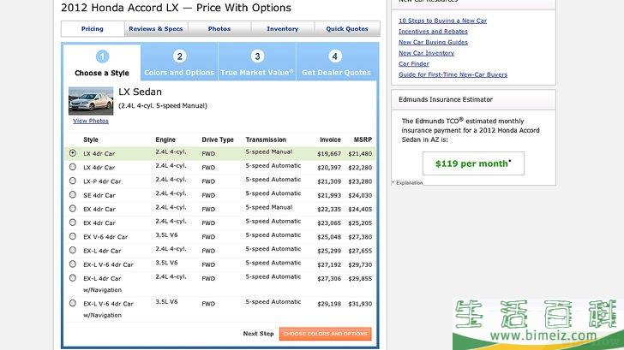Click the LX Sedan car thumbnail
The height and width of the screenshot is (350, 624).
click(91, 101)
